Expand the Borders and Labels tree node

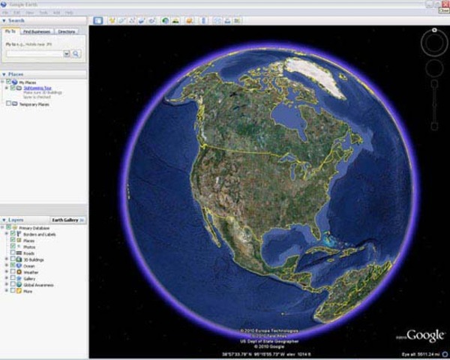(x=6, y=234)
